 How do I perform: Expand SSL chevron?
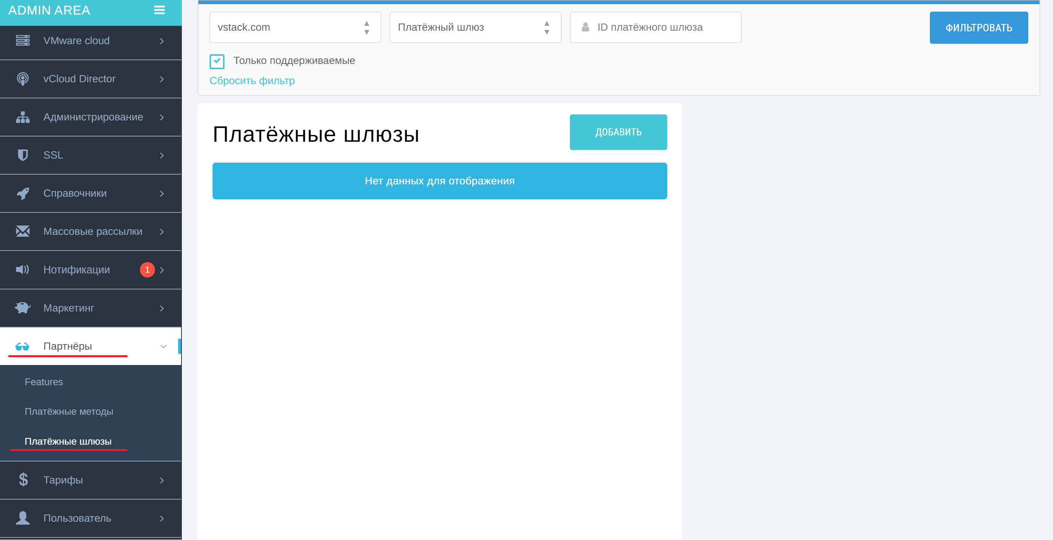click(162, 155)
